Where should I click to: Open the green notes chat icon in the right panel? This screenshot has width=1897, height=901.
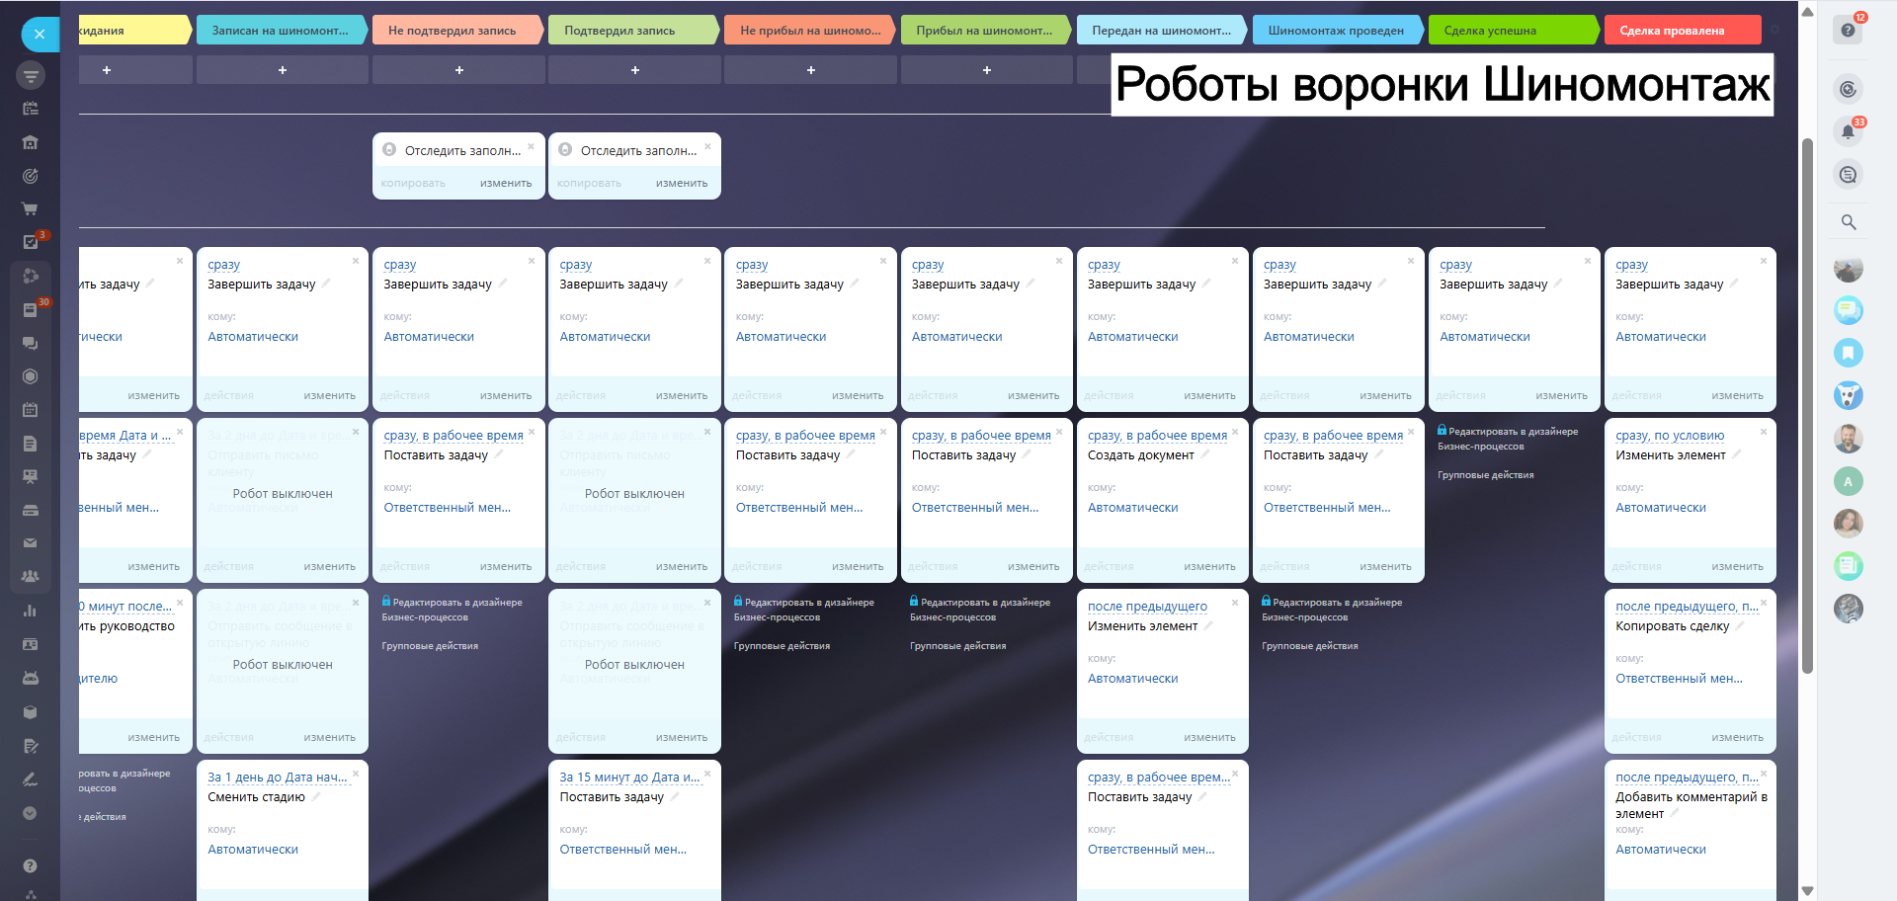point(1848,566)
